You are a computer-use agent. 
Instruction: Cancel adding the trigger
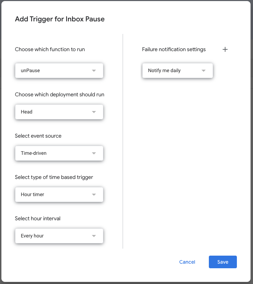tap(187, 262)
